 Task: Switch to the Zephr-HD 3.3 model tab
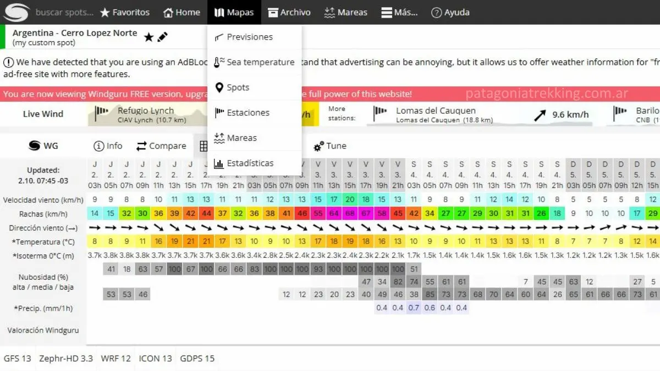click(x=66, y=358)
